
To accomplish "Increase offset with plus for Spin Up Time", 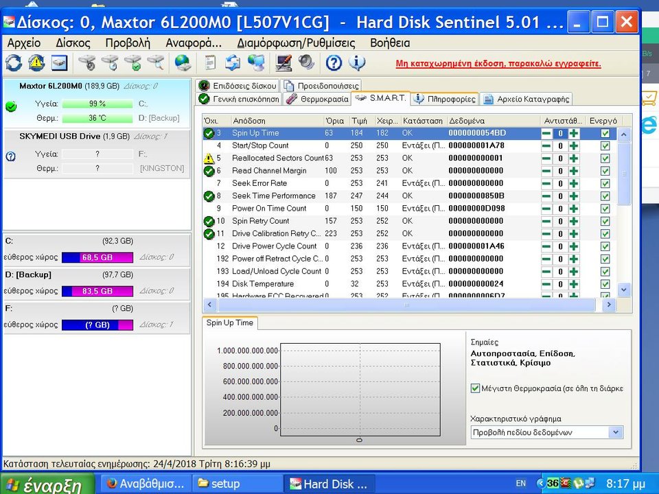I will [x=574, y=134].
